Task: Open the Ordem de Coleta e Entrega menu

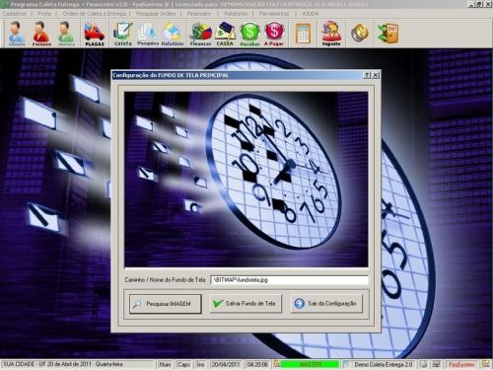Action: [x=95, y=14]
